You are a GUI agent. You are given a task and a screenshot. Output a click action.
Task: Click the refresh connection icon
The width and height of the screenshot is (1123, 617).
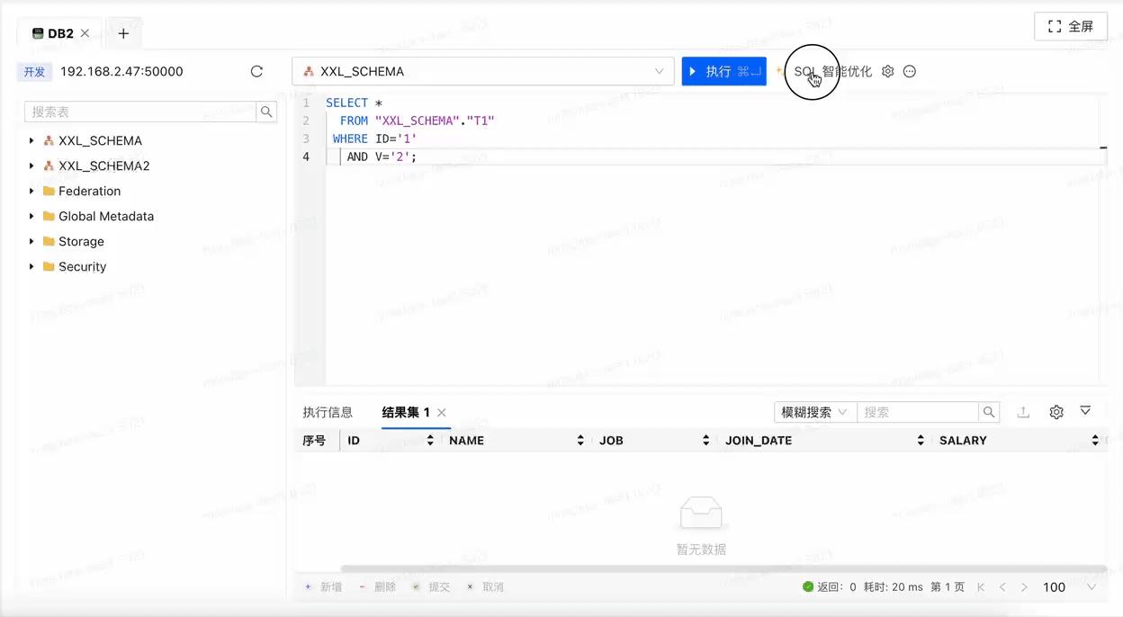[256, 70]
